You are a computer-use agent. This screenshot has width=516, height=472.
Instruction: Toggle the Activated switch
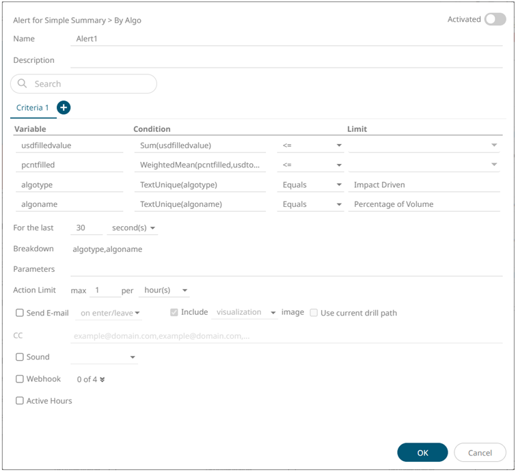494,20
